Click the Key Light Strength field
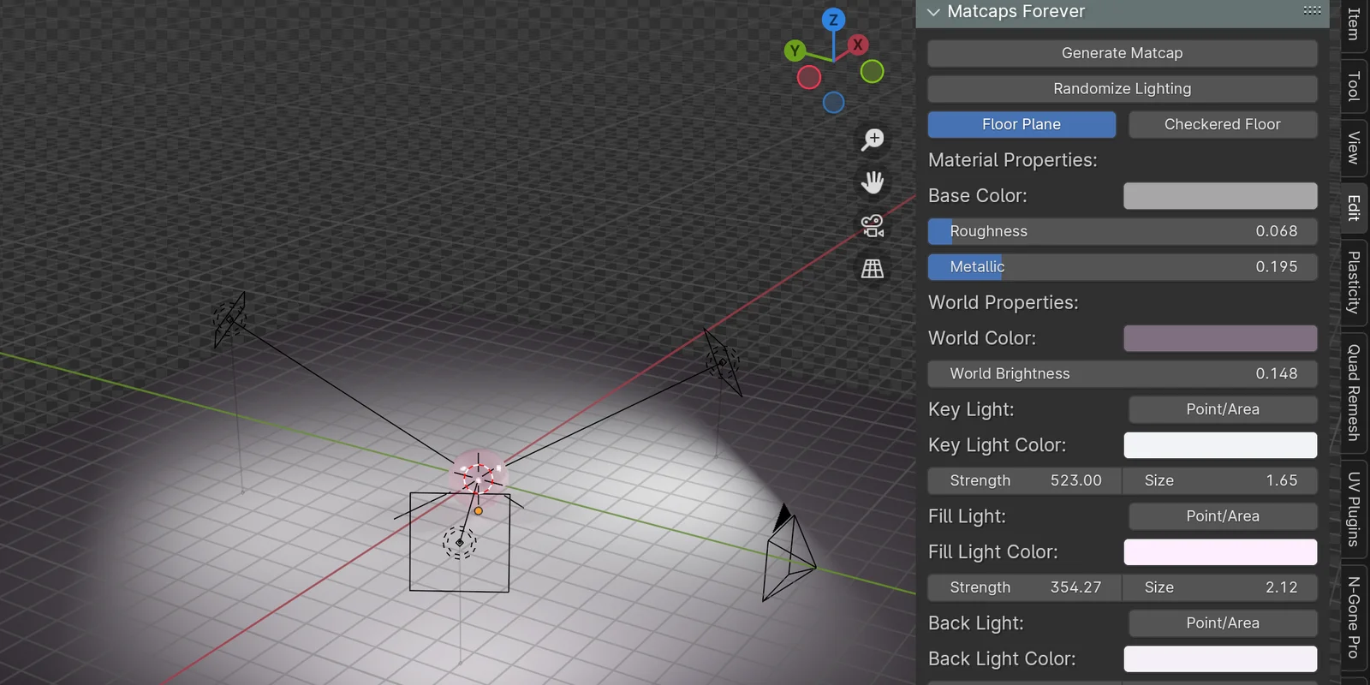 [x=1025, y=481]
